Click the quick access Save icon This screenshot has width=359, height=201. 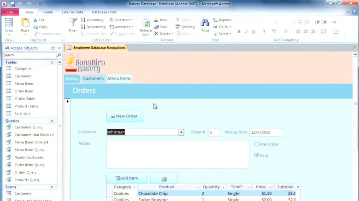coord(12,4)
